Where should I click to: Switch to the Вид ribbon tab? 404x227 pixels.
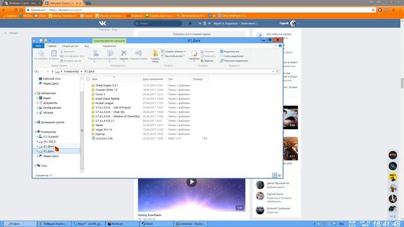click(86, 46)
